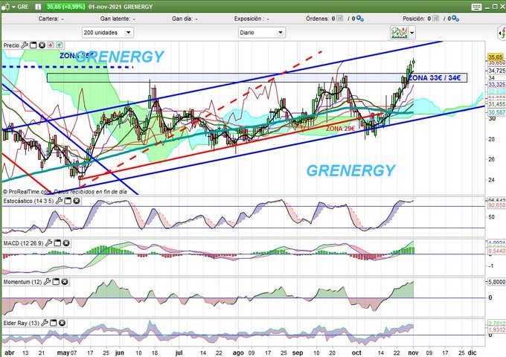Open the GRE ticker dropdown arrow
This screenshot has width=506, height=357.
[x=13, y=7]
